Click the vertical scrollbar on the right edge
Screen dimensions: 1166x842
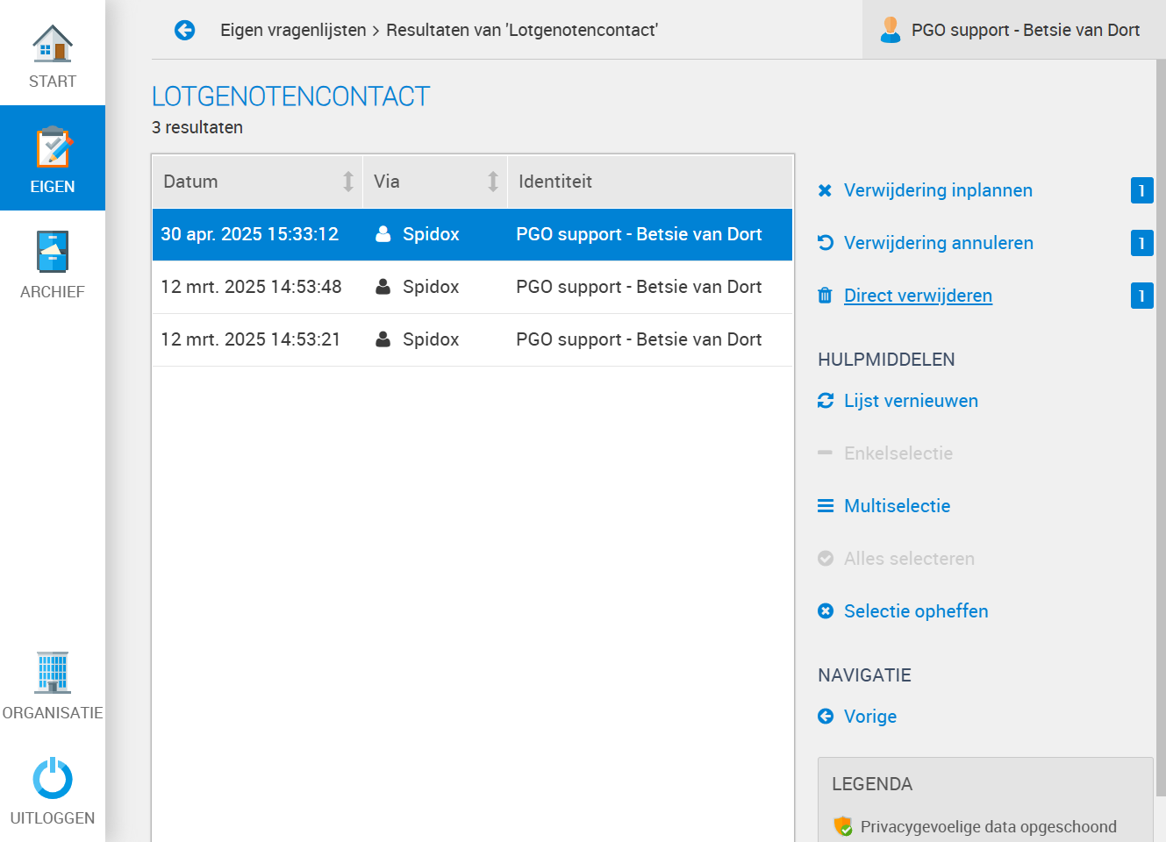[x=1161, y=427]
